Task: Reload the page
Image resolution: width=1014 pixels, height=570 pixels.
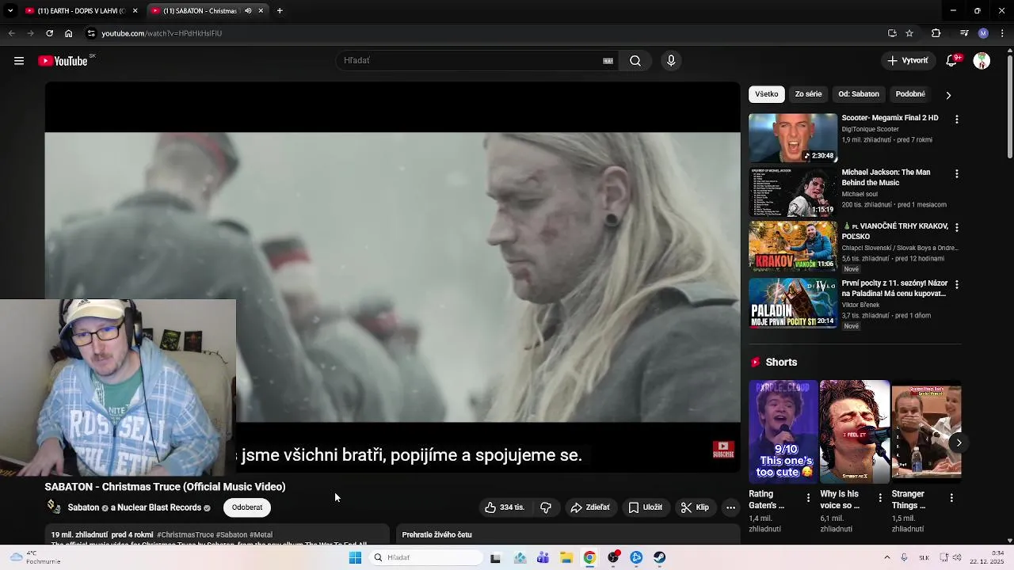Action: 49,33
